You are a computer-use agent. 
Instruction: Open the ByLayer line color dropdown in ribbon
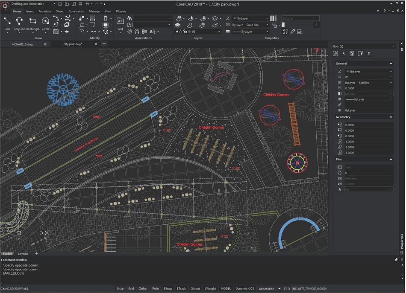[250, 18]
